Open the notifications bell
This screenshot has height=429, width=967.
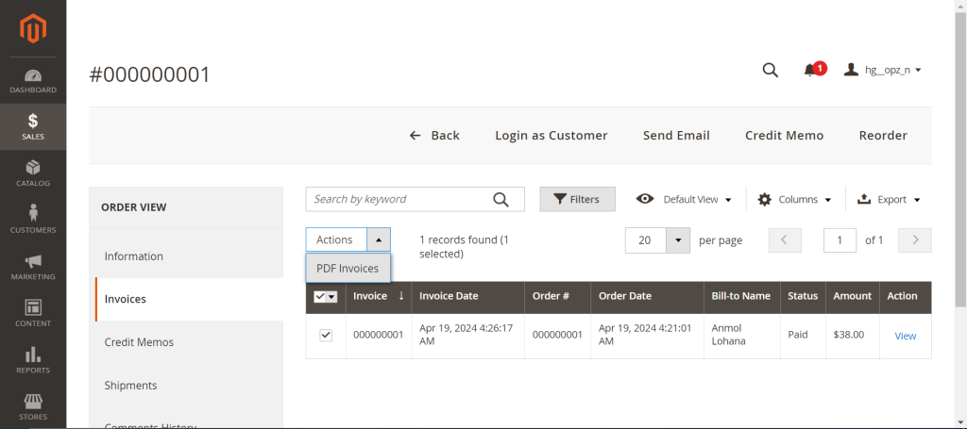[x=810, y=70]
